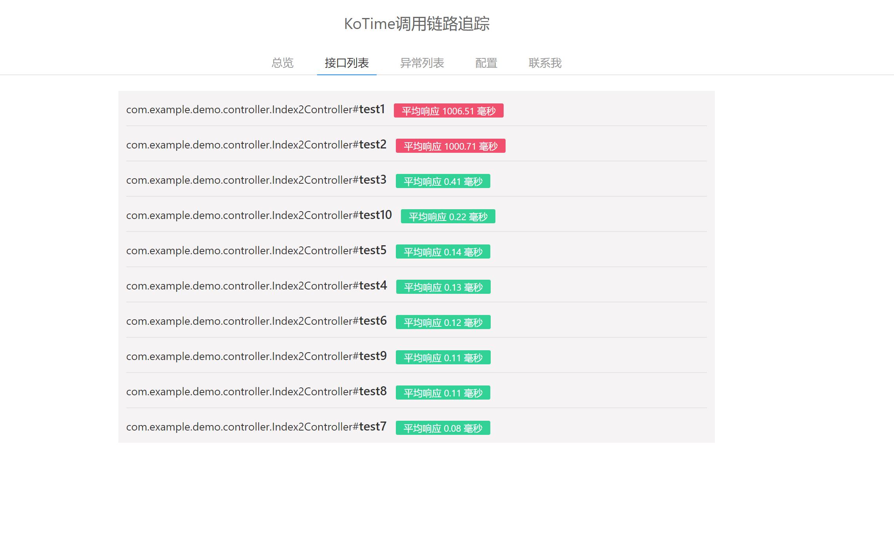Open details for the test4 interface row
Image resolution: width=894 pixels, height=541 pixels.
click(x=256, y=286)
